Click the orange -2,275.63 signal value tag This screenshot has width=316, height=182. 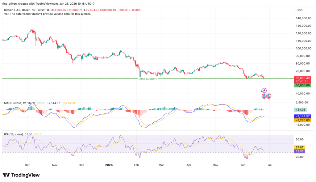pos(302,120)
